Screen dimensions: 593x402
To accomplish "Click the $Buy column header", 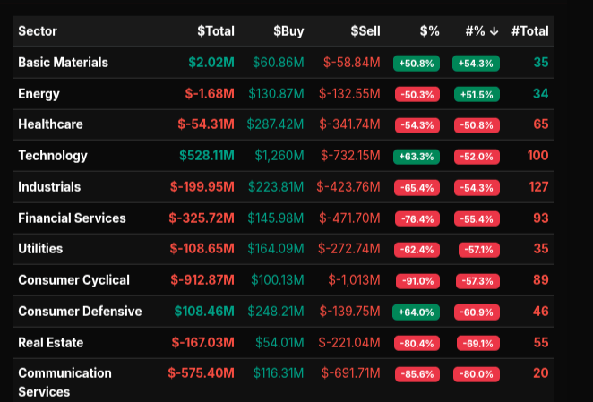I will (288, 31).
